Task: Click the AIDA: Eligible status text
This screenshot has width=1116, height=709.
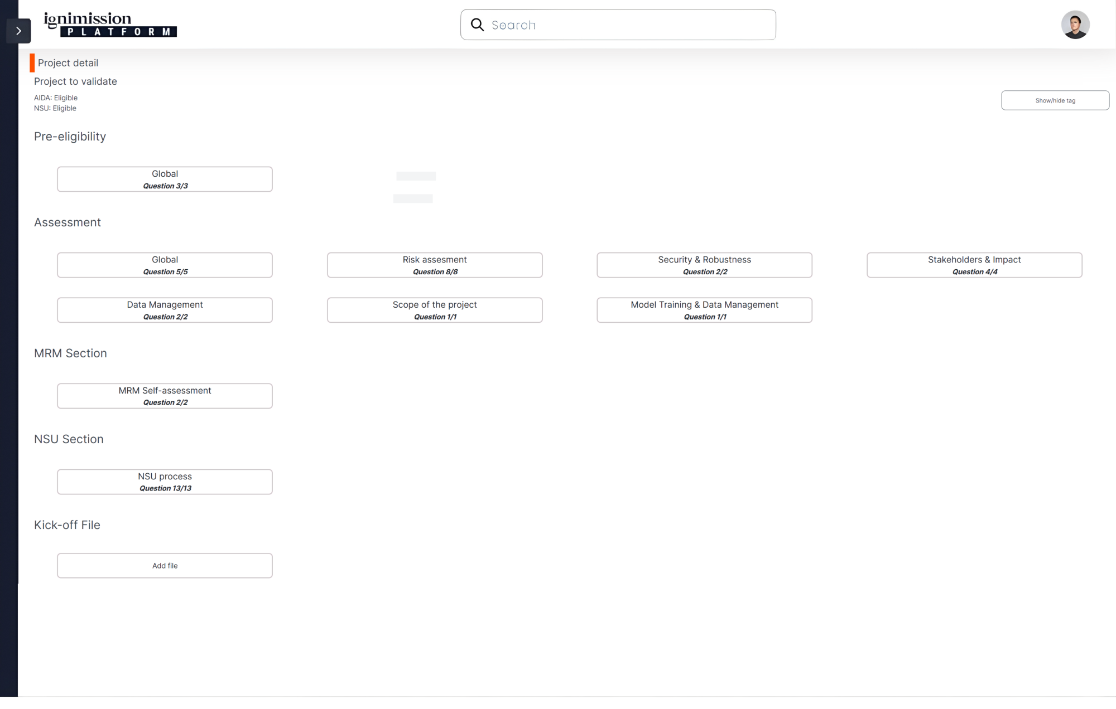Action: coord(56,98)
